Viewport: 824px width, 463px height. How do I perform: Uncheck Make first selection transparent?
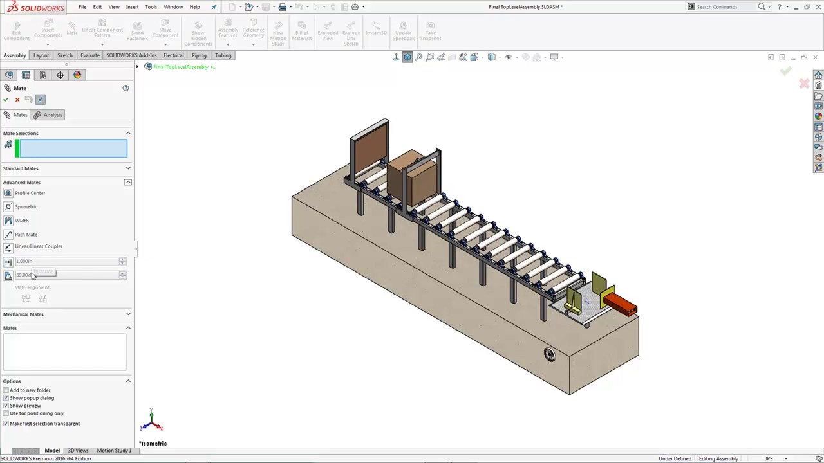tap(6, 424)
